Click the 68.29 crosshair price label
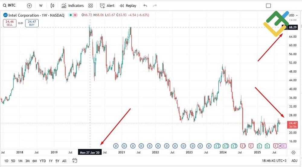This screenshot has width=302, height=167. [x=293, y=27]
